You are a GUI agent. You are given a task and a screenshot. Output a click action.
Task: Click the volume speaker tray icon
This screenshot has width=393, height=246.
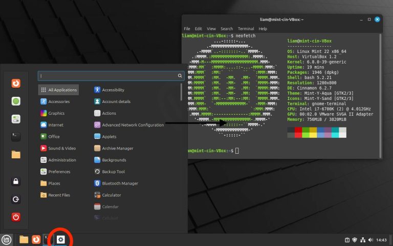(x=370, y=240)
